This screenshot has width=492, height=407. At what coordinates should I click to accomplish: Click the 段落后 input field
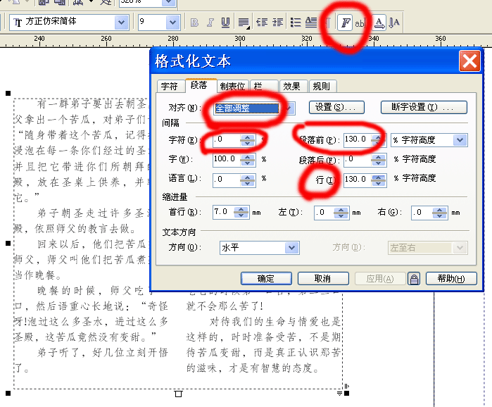coord(358,160)
